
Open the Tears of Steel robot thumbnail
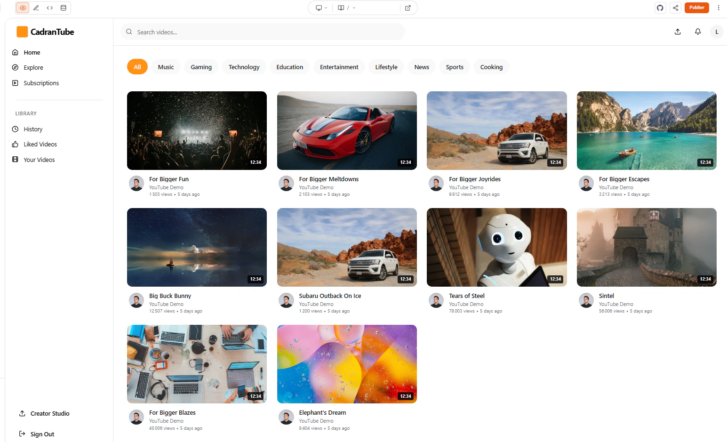(497, 247)
